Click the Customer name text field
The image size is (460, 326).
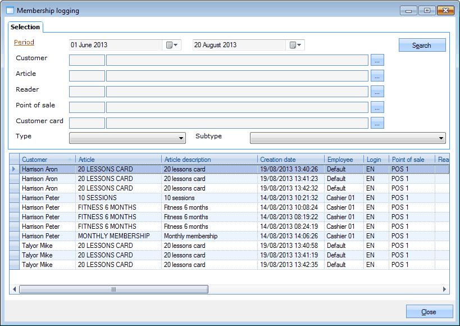click(237, 60)
